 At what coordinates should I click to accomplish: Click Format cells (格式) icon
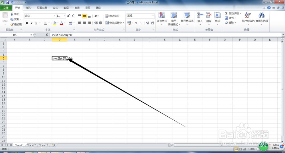(217, 15)
